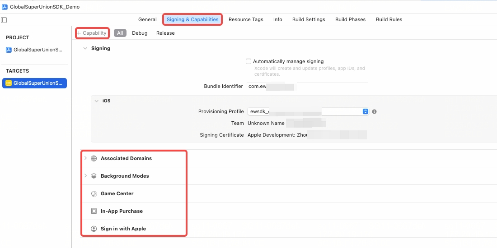This screenshot has height=248, width=497.
Task: Open the Provisioning Profile dropdown
Action: coord(308,111)
